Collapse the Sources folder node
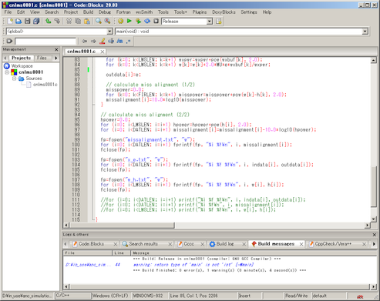This screenshot has width=380, height=301. [15, 79]
